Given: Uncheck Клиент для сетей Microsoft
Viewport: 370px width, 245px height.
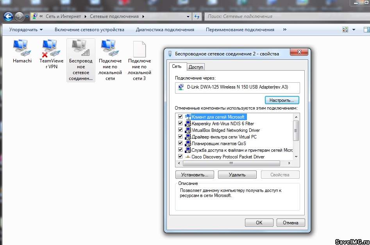Looking at the screenshot, I should (180, 117).
